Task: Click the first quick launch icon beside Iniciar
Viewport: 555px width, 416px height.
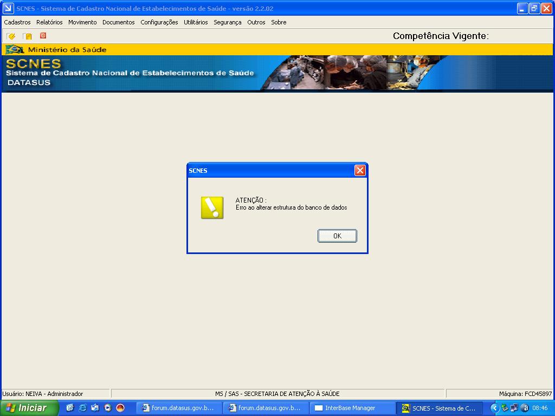Action: [x=70, y=408]
